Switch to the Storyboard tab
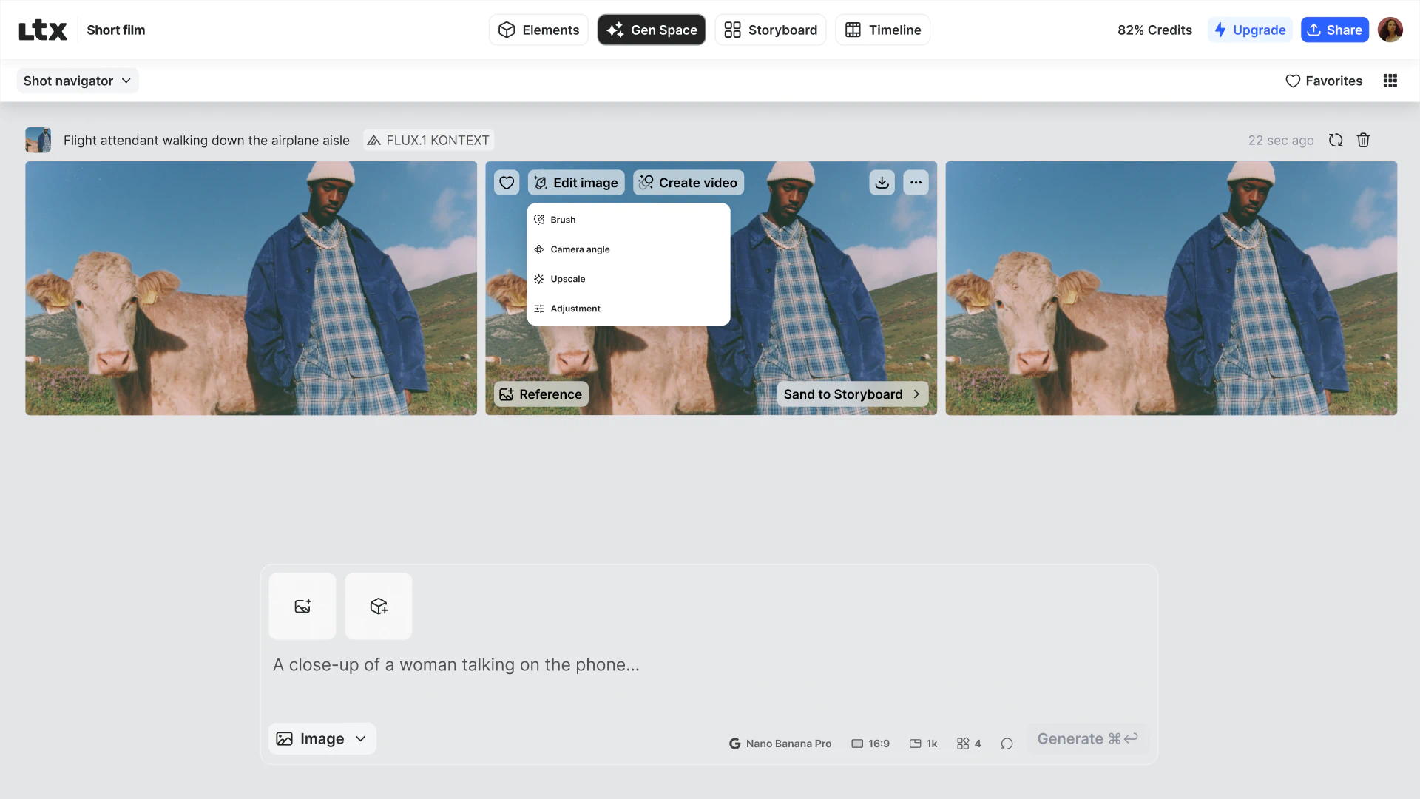The image size is (1420, 799). [771, 30]
